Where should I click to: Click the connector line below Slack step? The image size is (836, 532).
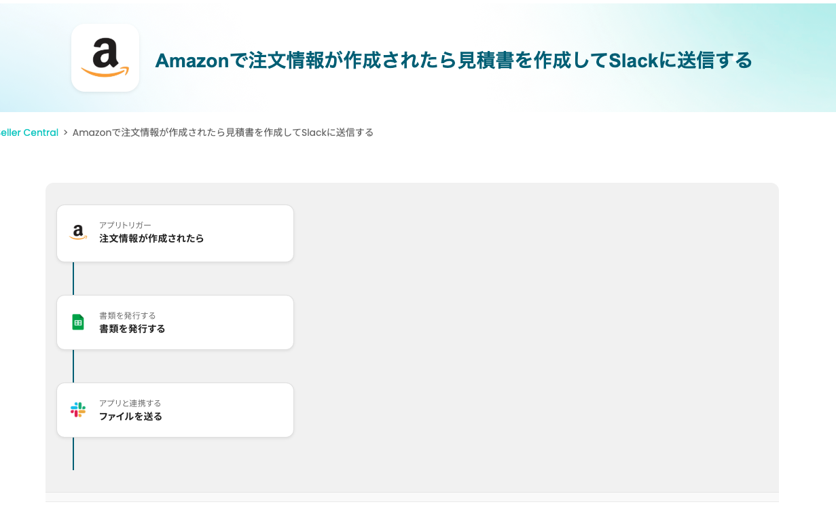tap(73, 454)
